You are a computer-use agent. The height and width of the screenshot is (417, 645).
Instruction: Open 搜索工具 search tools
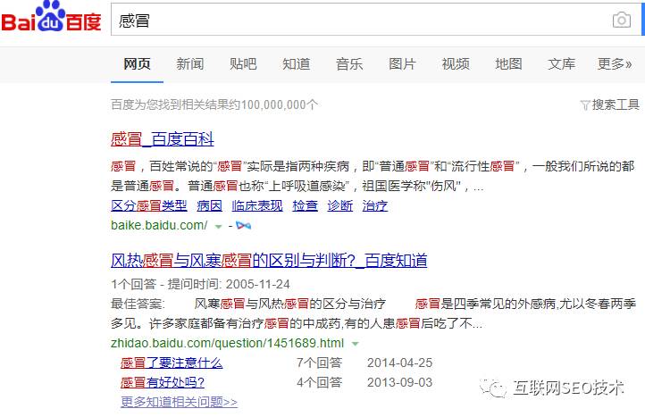(616, 105)
